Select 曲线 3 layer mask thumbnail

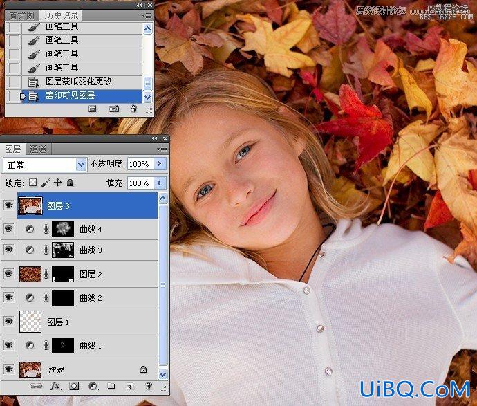tap(63, 250)
